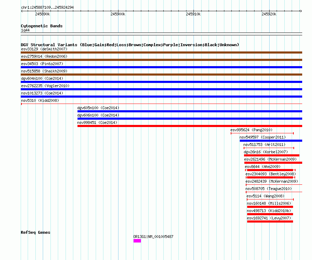
Task: Click the dgv605n100 (Coe2014) label
Action: coord(98,108)
